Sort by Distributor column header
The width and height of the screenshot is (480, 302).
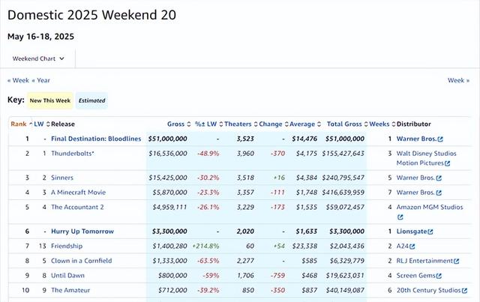pos(424,124)
